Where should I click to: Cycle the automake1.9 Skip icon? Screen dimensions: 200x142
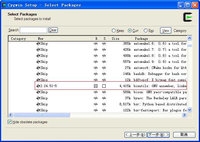coord(38,62)
